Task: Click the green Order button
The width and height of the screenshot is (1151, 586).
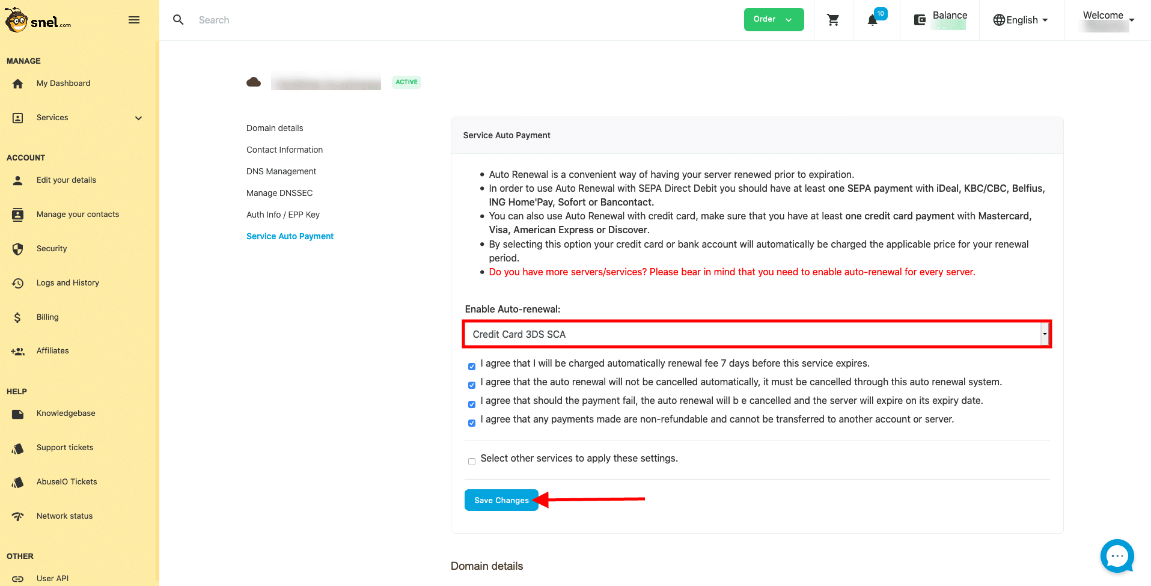Action: click(x=773, y=19)
